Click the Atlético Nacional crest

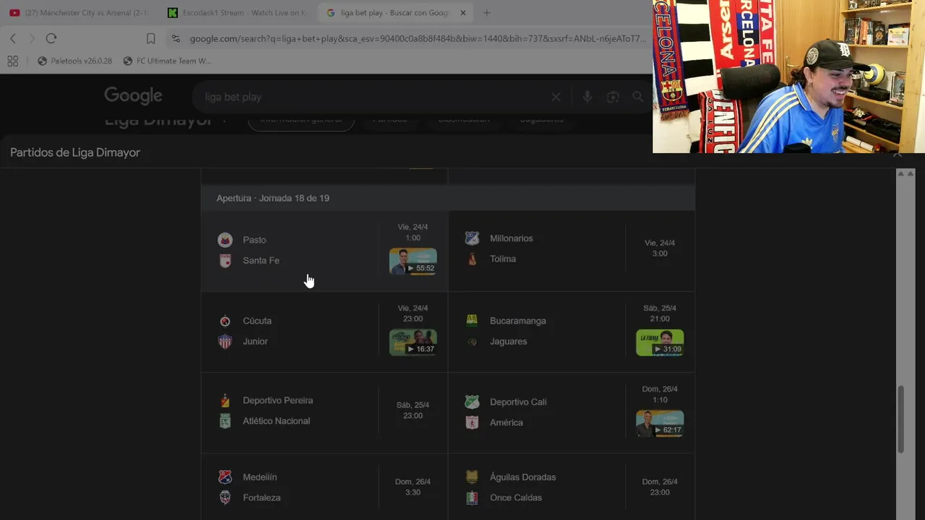click(225, 421)
